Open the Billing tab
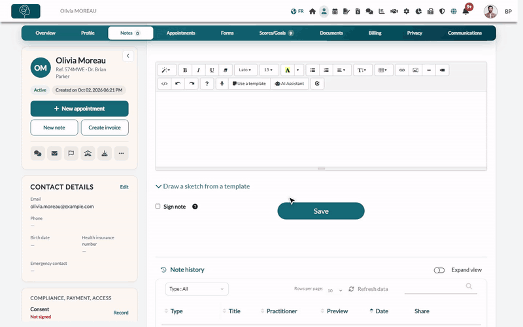Viewport: 523px width, 327px height. (375, 33)
